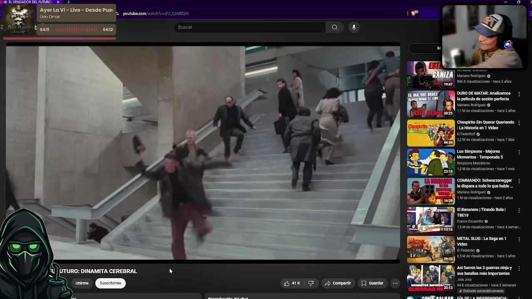
Task: Open options menu for Chespirito Sin Querer Queriendo
Action: click(x=519, y=123)
